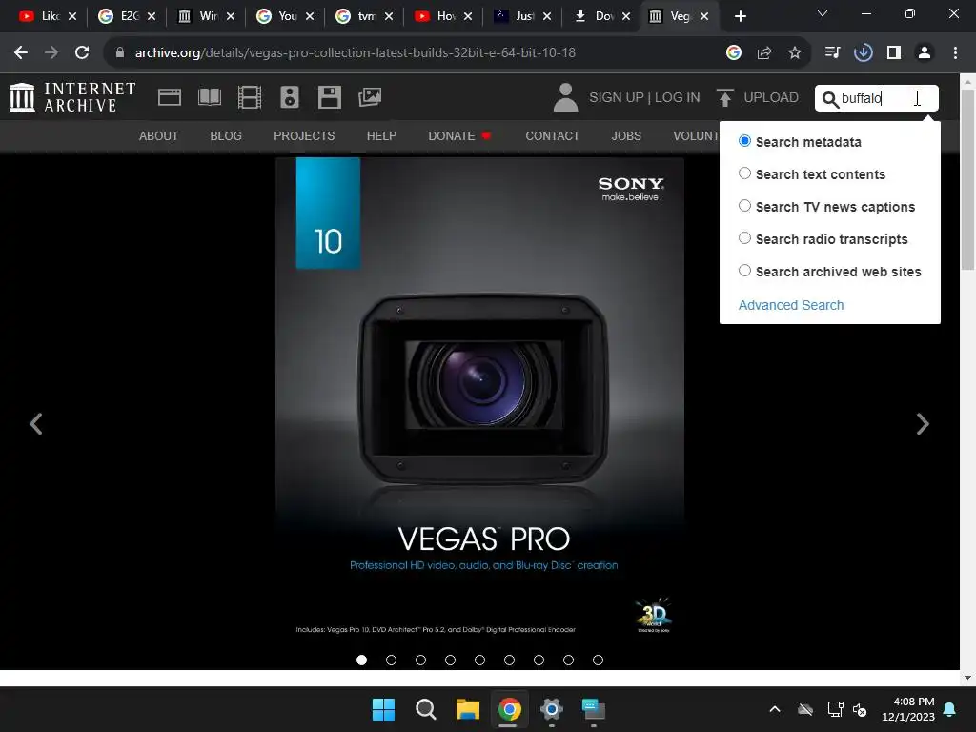This screenshot has height=732, width=976.
Task: Open the CONTACT nav item
Action: tap(552, 135)
